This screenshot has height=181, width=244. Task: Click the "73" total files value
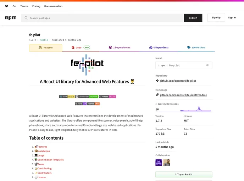pyautogui.click(x=185, y=134)
